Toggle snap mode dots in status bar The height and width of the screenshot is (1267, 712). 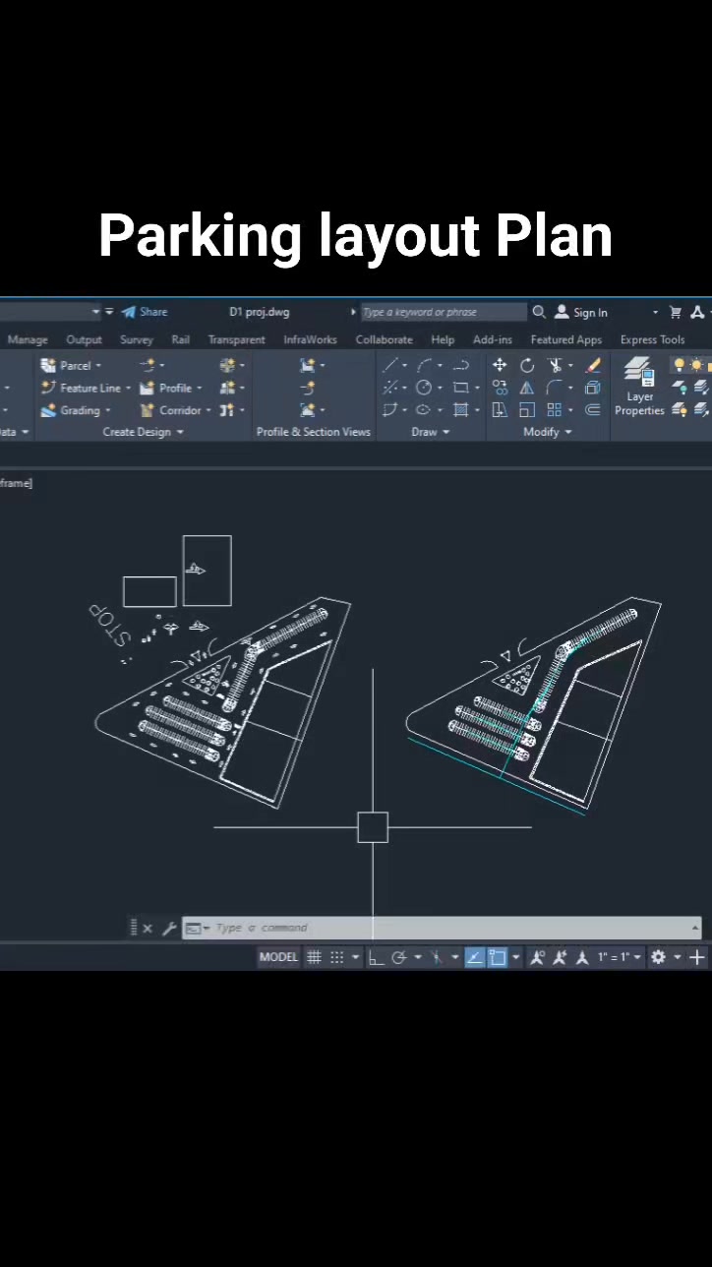[336, 957]
